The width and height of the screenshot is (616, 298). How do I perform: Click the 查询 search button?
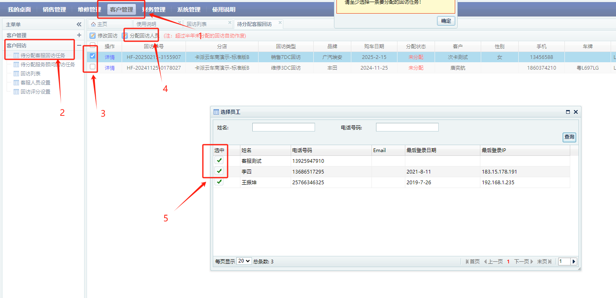569,137
